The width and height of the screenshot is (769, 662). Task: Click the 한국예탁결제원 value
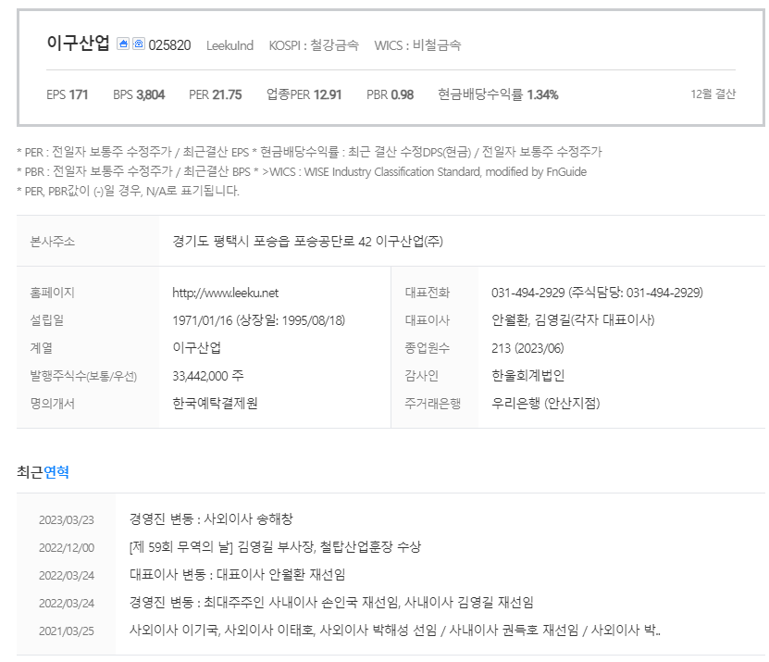pos(215,404)
